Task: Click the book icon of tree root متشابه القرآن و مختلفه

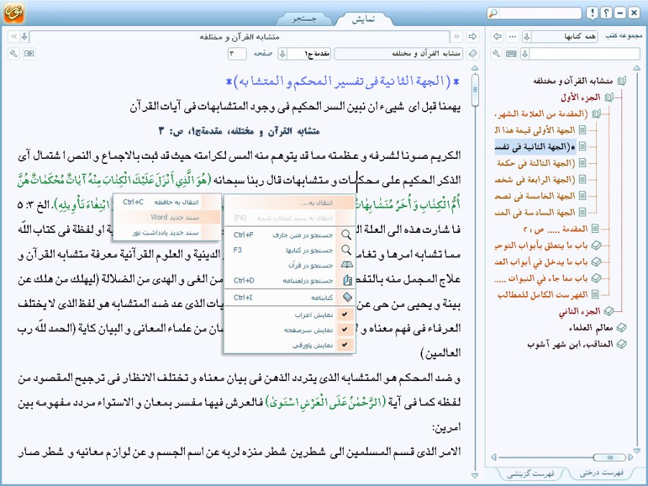Action: 621,81
